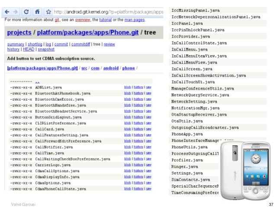Screen dimensions: 276x207
Task: Switch to the commitdiff view
Action: [80, 44]
